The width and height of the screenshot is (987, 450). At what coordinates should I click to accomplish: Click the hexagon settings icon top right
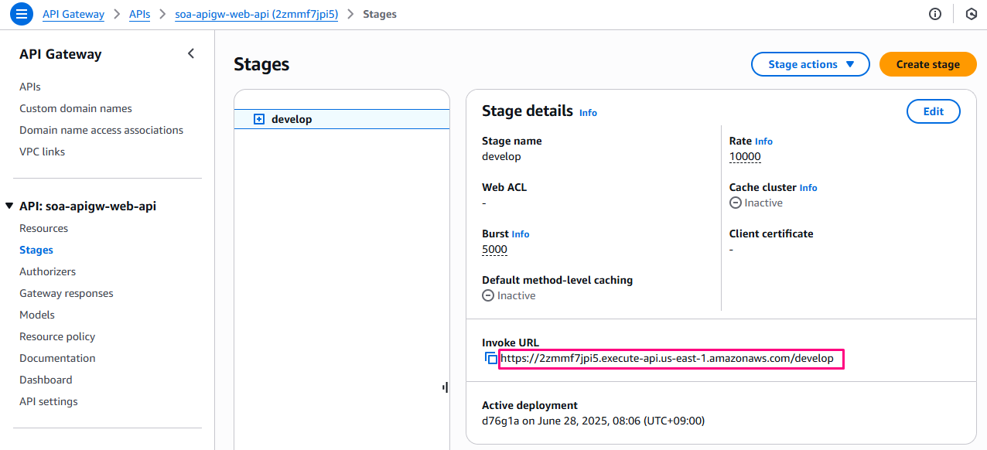point(972,14)
